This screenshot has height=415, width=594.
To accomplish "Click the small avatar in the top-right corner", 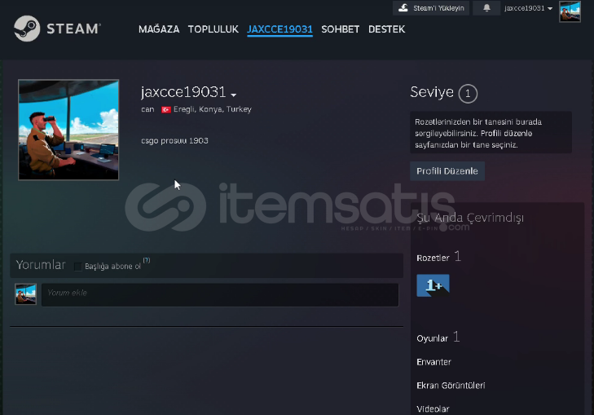I will click(x=570, y=11).
